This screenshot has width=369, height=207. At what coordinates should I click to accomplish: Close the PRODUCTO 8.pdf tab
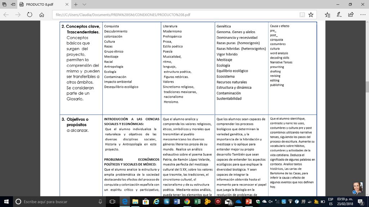tap(67, 4)
